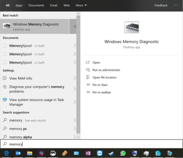
Task: Click the Feedback link
Action: (x=161, y=5)
